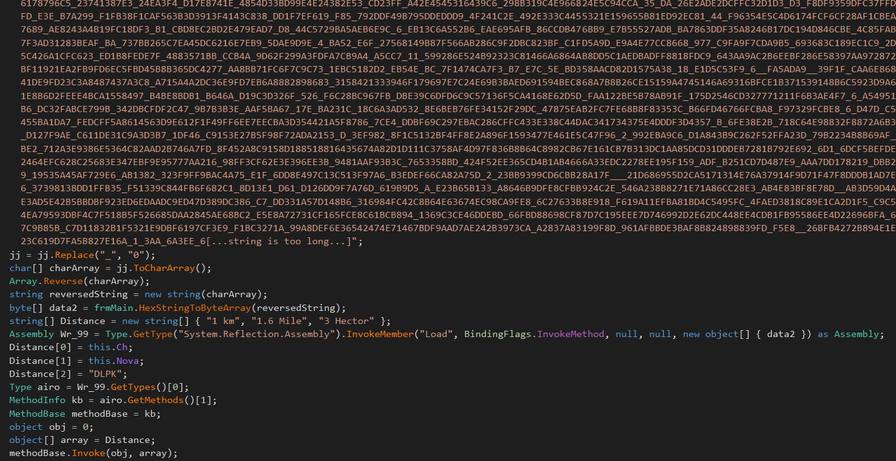Click the frmMain class reference
Viewport: 896px width, 461px height.
click(x=113, y=308)
